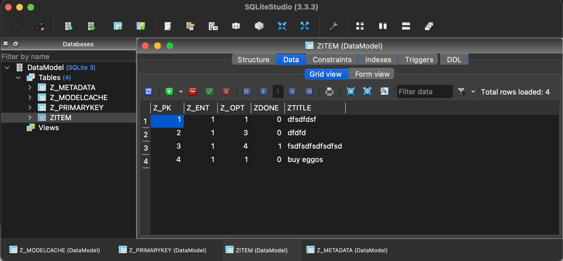Screen dimensions: 563x261
Task: Click the table icon with lightning bolt
Action: [x=141, y=26]
